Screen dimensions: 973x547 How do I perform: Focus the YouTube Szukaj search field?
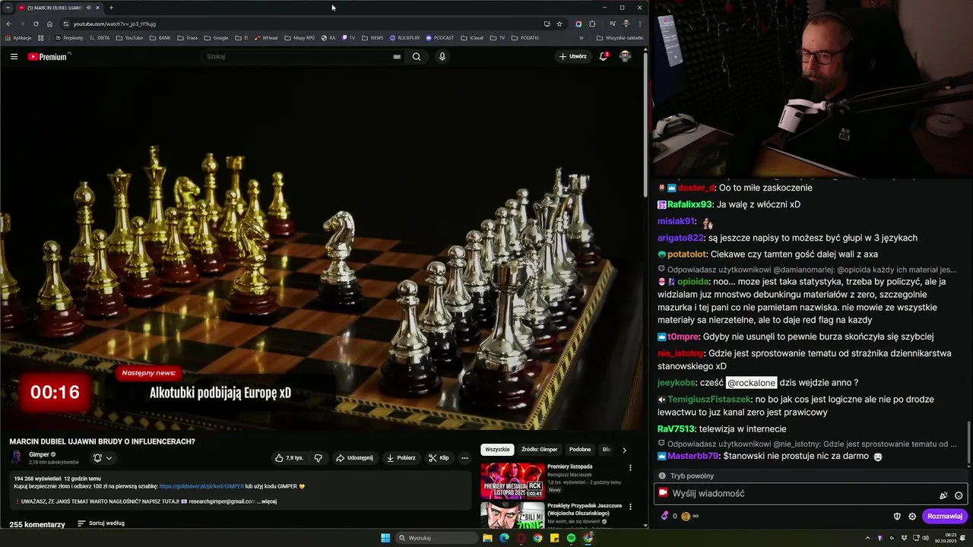[304, 56]
